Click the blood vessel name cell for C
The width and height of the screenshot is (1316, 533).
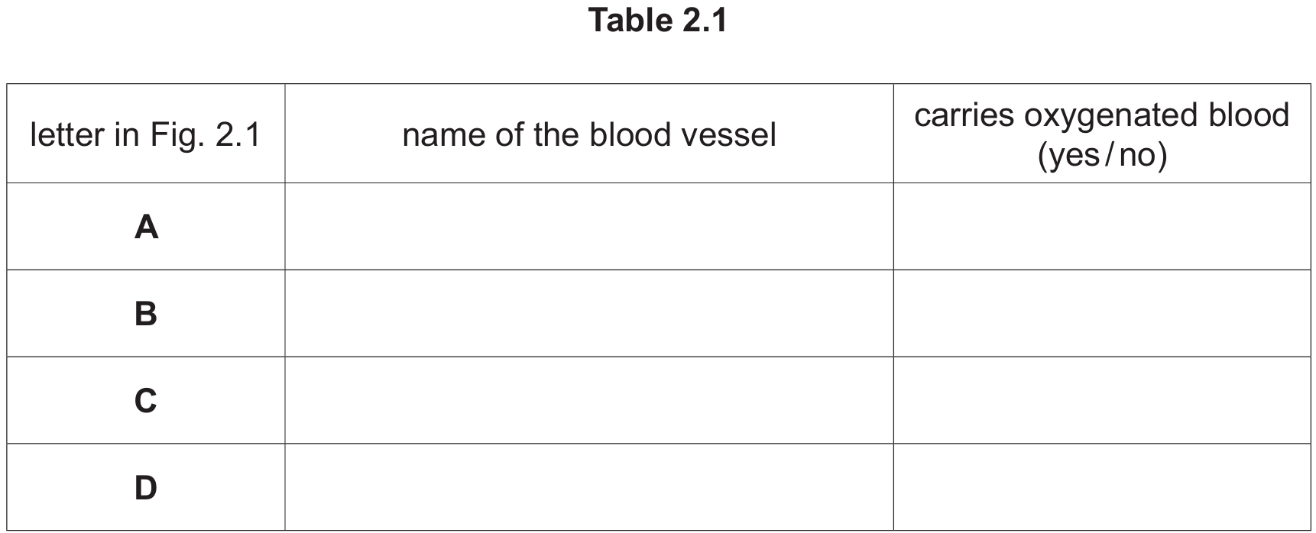click(588, 401)
